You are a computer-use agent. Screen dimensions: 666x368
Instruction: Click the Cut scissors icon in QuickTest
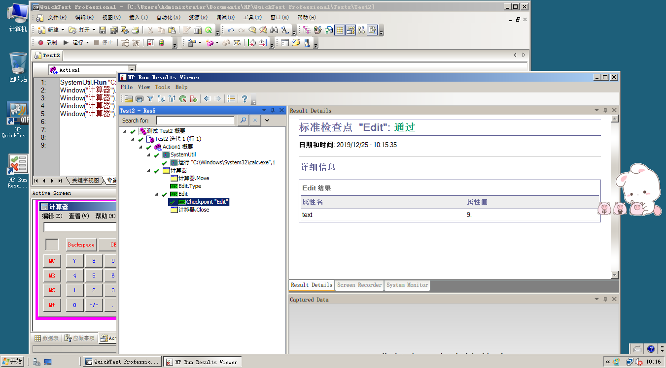click(x=150, y=30)
